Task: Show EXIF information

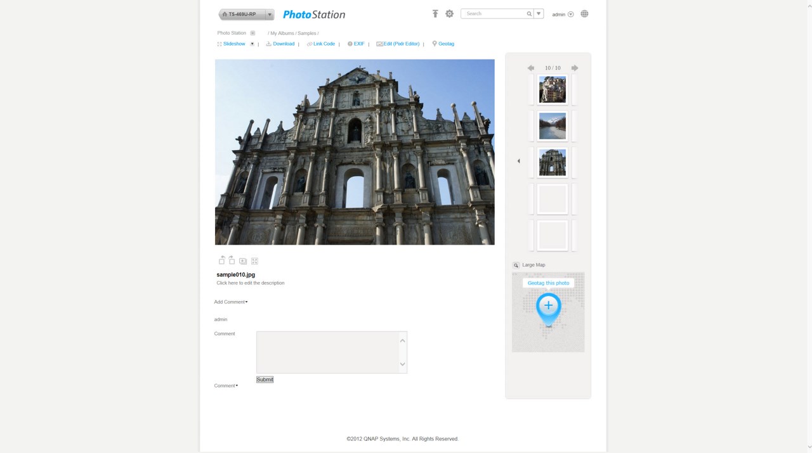Action: pos(356,44)
